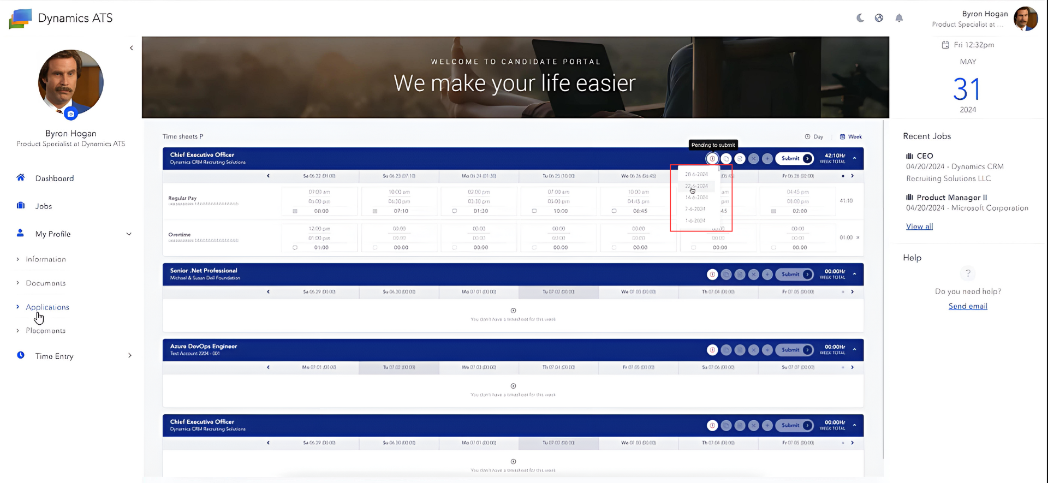Click the Send email help link
Viewport: 1048px width, 483px height.
968,306
